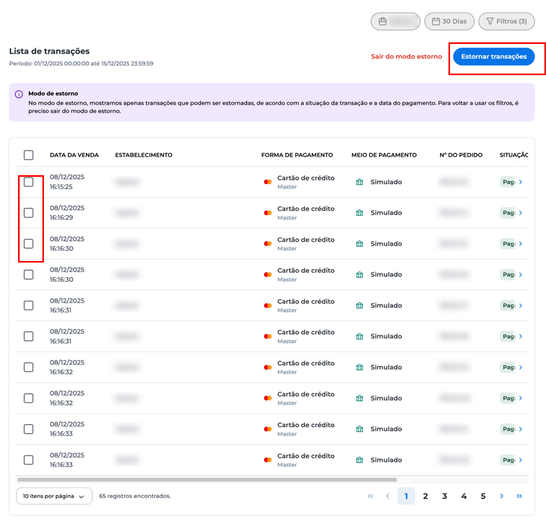Go to the first page with double-left arrows

coord(370,496)
